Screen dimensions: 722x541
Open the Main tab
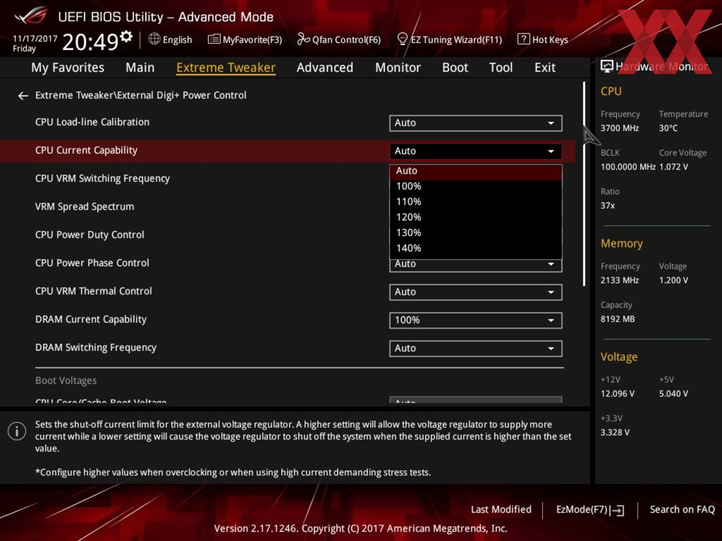click(x=140, y=67)
